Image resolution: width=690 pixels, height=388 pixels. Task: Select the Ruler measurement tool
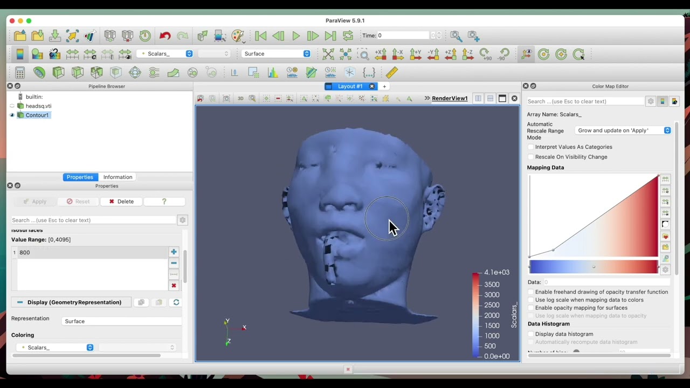coord(392,72)
